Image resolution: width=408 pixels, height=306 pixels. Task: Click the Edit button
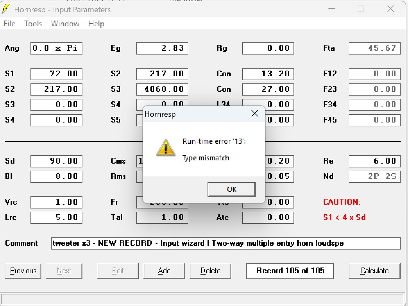[x=118, y=271]
